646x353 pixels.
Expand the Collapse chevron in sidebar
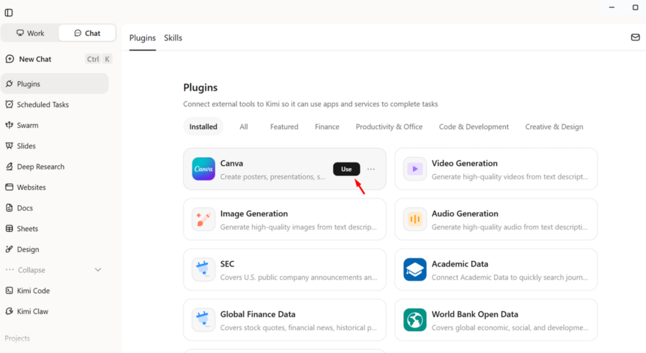(98, 270)
